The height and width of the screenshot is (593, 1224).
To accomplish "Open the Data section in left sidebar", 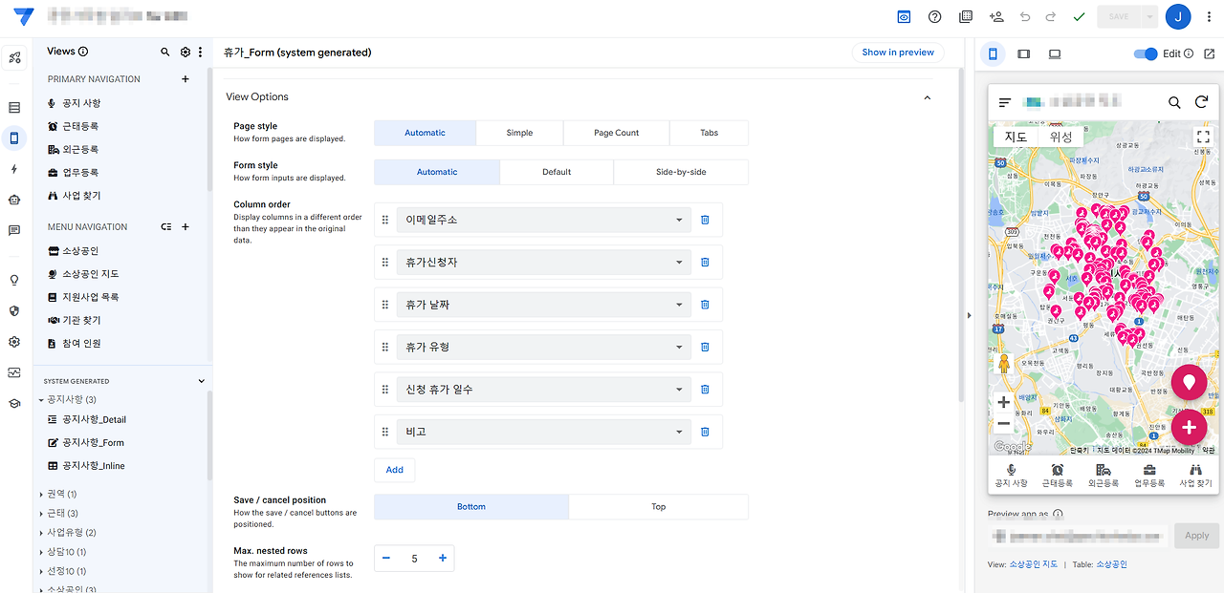I will [x=14, y=108].
